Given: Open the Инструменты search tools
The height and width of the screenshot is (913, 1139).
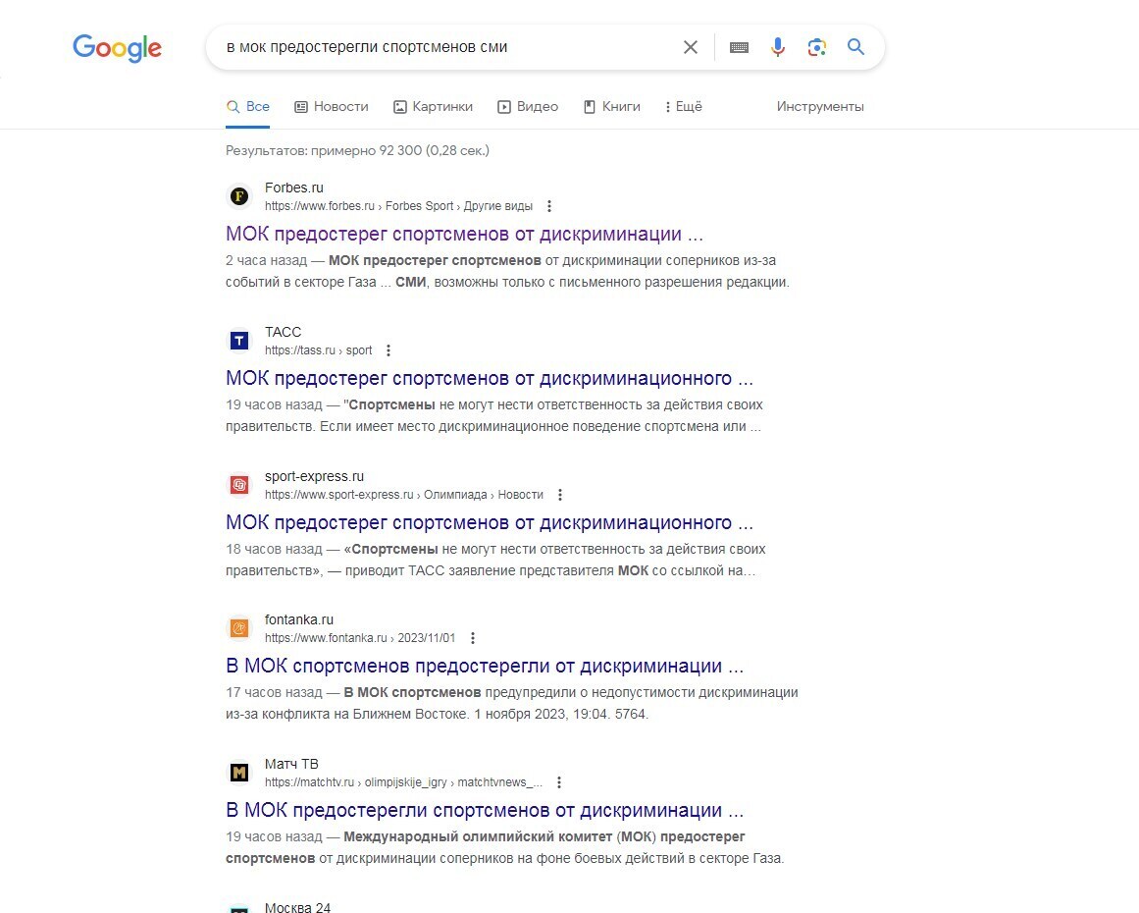Looking at the screenshot, I should point(820,107).
